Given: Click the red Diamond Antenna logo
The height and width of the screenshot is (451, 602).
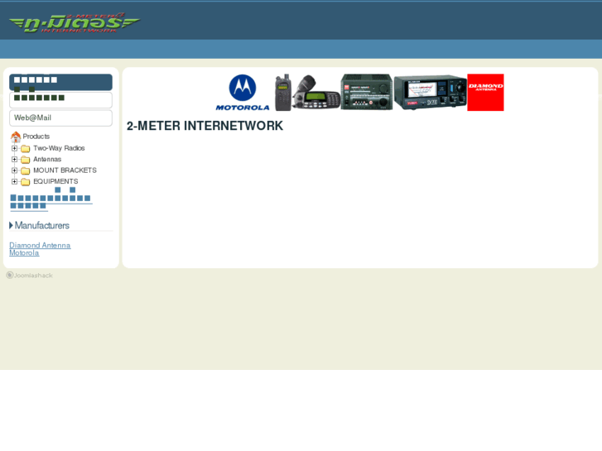Looking at the screenshot, I should (485, 93).
